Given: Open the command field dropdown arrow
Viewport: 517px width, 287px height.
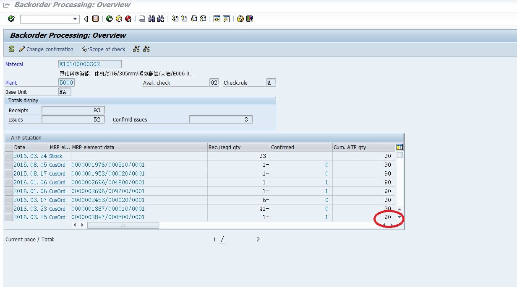Looking at the screenshot, I should point(75,19).
